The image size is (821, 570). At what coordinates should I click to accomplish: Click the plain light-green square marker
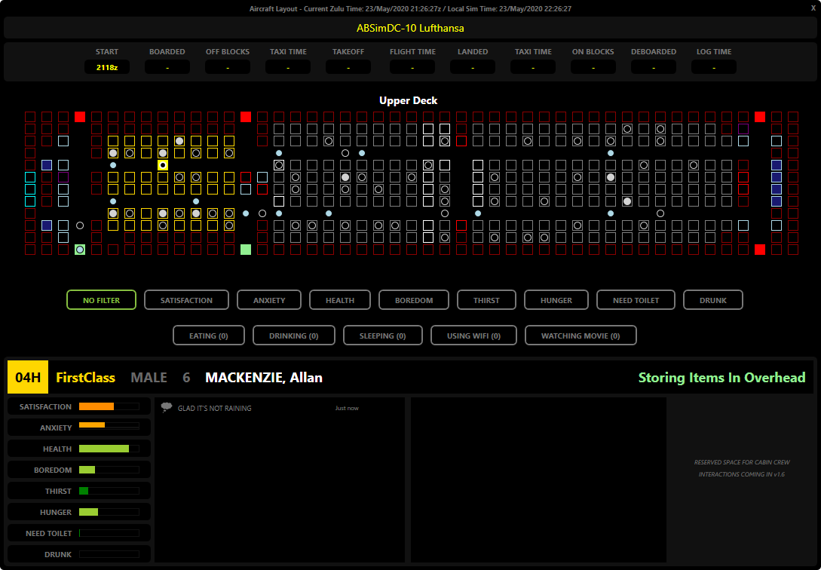click(x=246, y=250)
